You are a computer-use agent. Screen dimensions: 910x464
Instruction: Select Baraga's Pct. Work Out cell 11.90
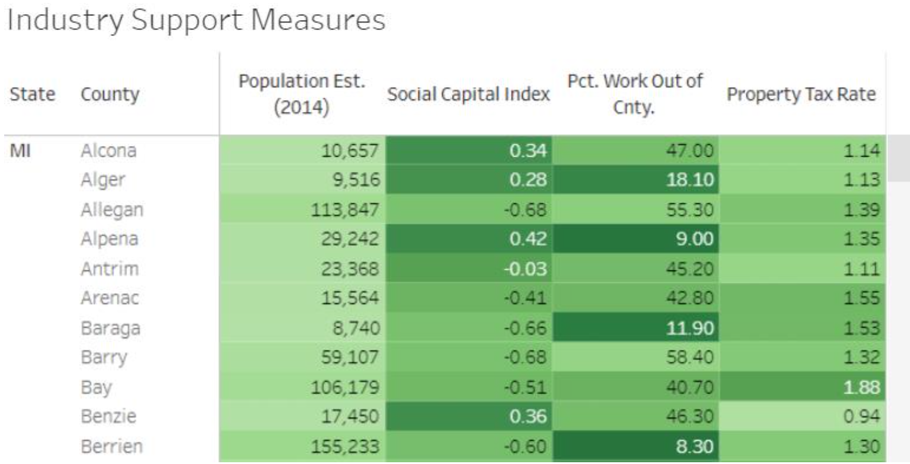pos(689,328)
